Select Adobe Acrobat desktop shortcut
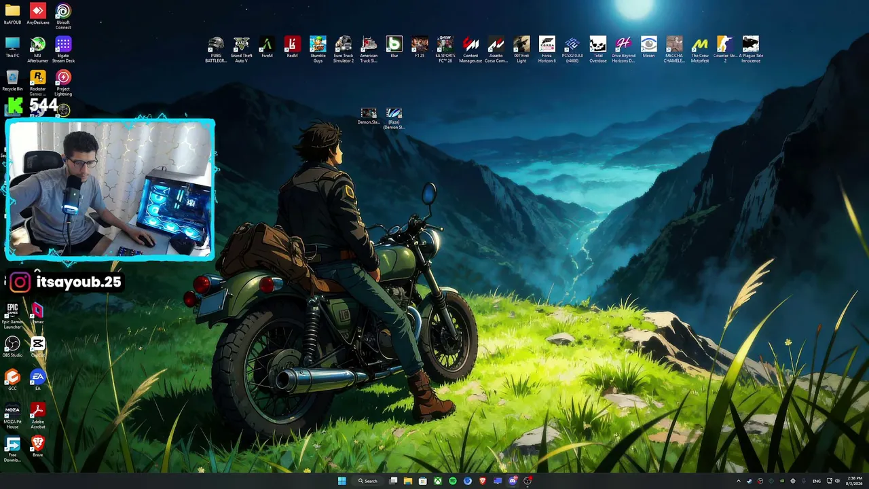Viewport: 869px width, 489px height. (38, 416)
